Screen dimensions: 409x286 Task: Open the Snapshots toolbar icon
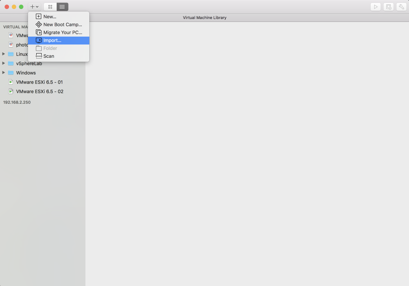[388, 7]
